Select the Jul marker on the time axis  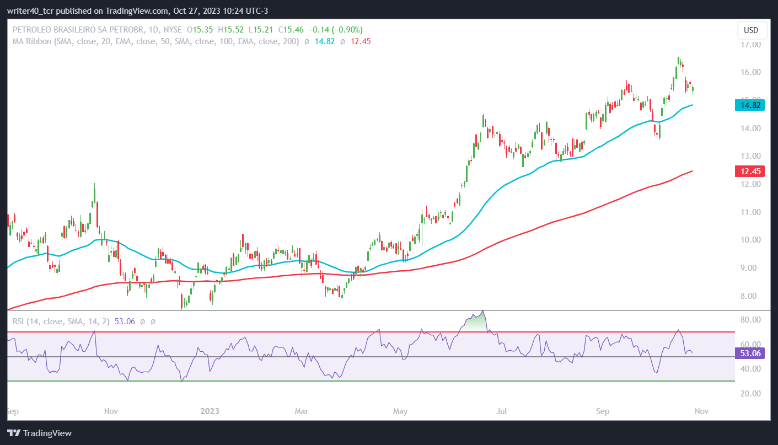point(502,411)
